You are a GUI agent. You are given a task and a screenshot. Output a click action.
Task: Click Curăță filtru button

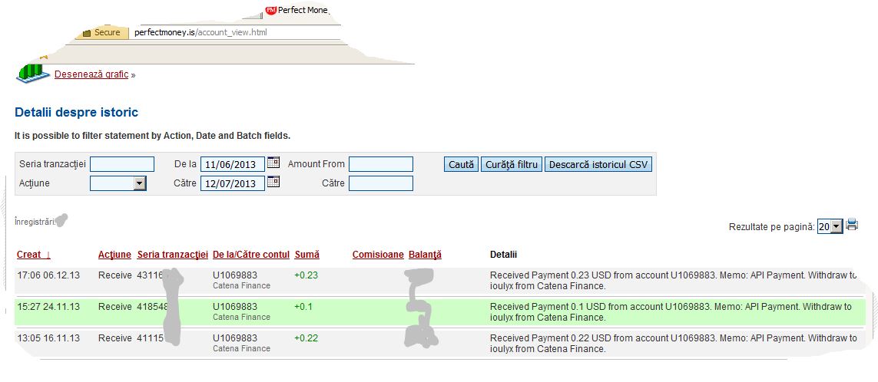[x=512, y=164]
